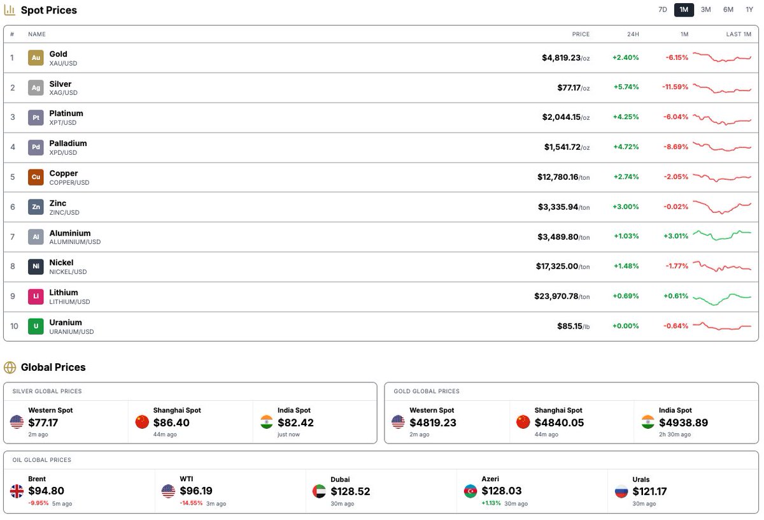Click Zinc's last 1M sparkline chart
The width and height of the screenshot is (764, 520).
tap(722, 207)
